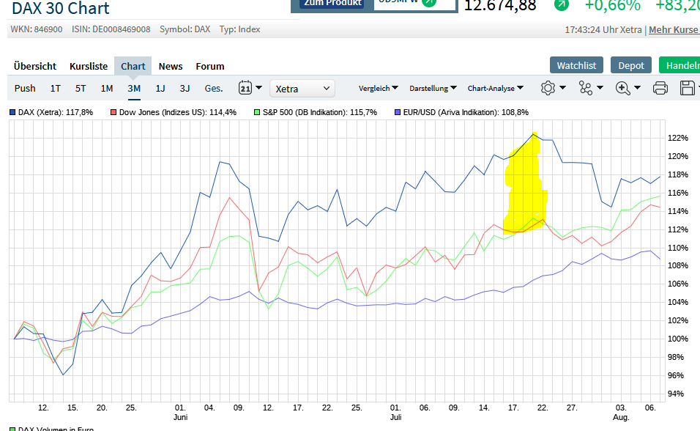Image resolution: width=700 pixels, height=431 pixels.
Task: Switch to the Übersicht tab
Action: (x=35, y=66)
